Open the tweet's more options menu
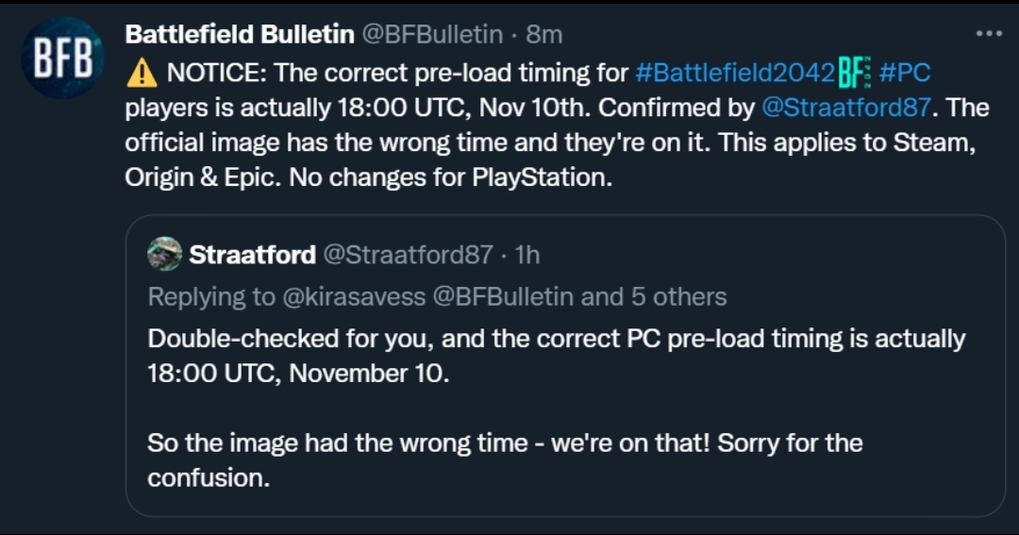The image size is (1019, 535). (988, 34)
